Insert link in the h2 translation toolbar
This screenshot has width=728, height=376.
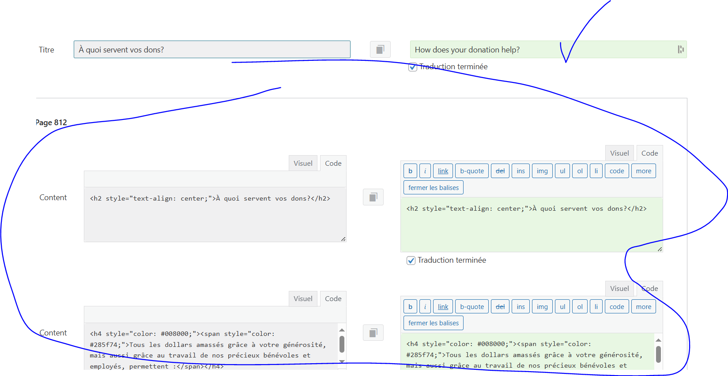(443, 171)
